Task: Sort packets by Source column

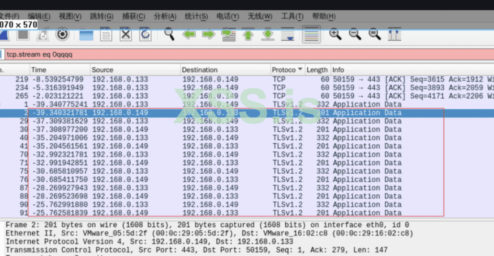Action: [x=135, y=70]
